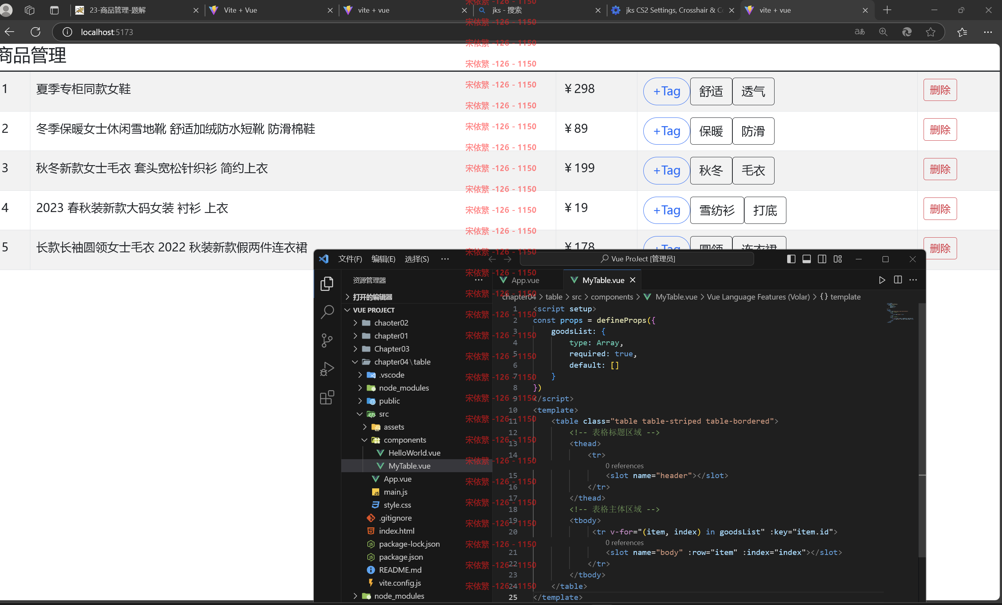Open the VS Code Explorer view icon
This screenshot has height=605, width=1002.
[327, 283]
